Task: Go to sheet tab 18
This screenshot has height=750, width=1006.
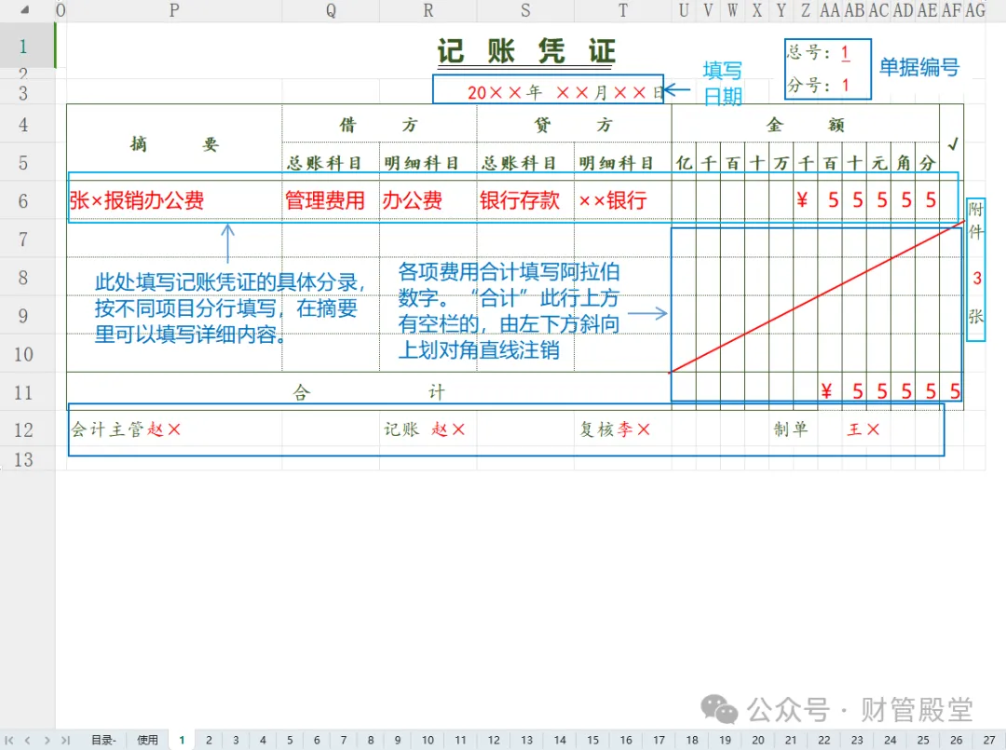Action: pyautogui.click(x=691, y=740)
